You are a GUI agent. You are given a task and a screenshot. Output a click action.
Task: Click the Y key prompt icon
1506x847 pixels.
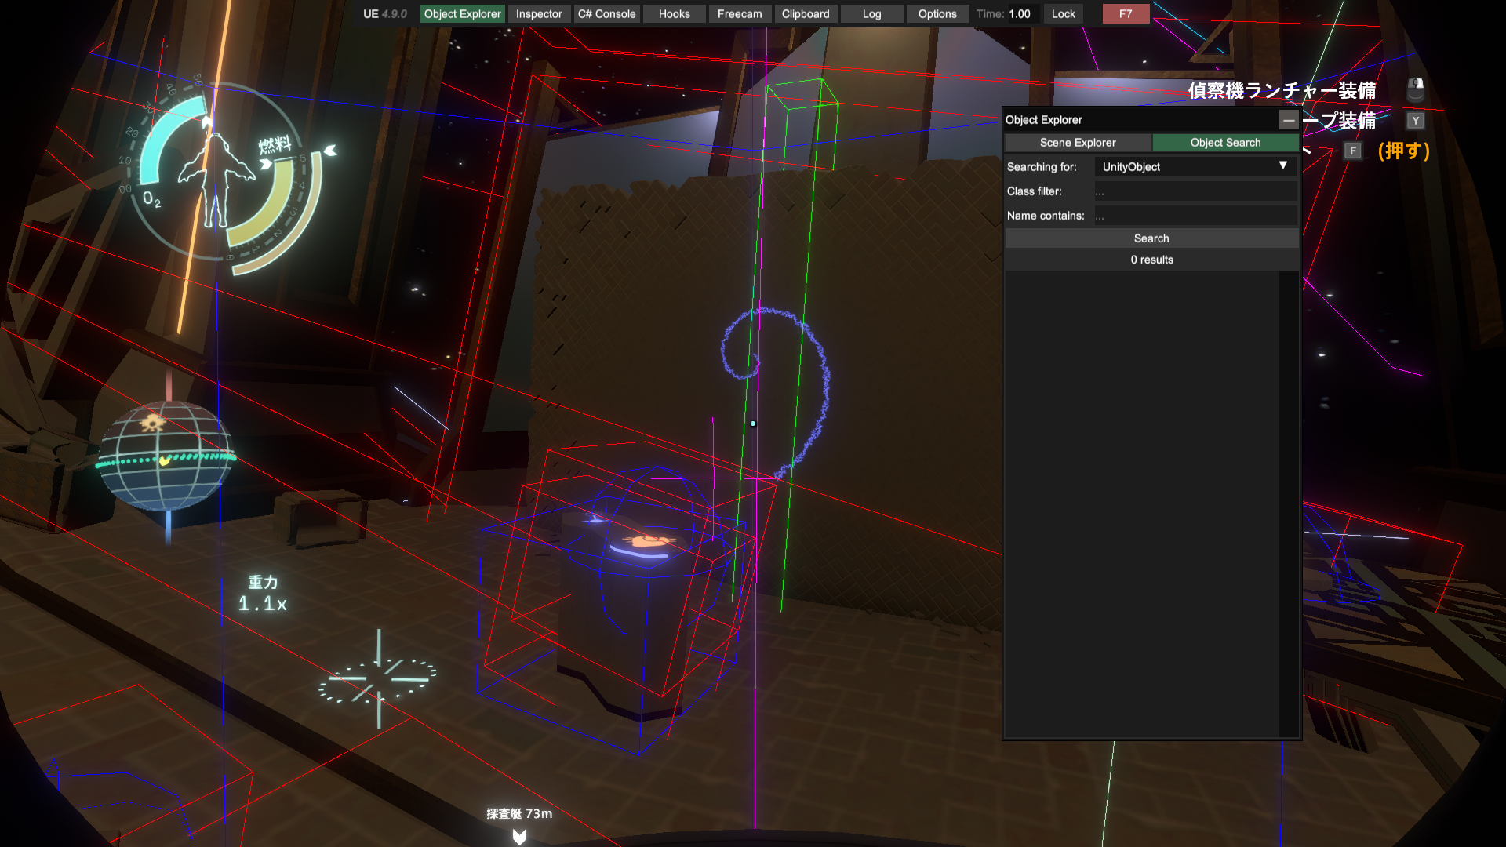click(1415, 121)
